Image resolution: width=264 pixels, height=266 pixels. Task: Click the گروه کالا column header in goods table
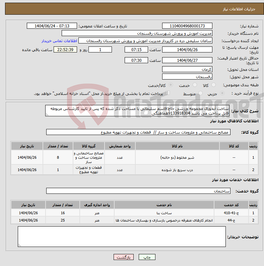click(x=89, y=146)
